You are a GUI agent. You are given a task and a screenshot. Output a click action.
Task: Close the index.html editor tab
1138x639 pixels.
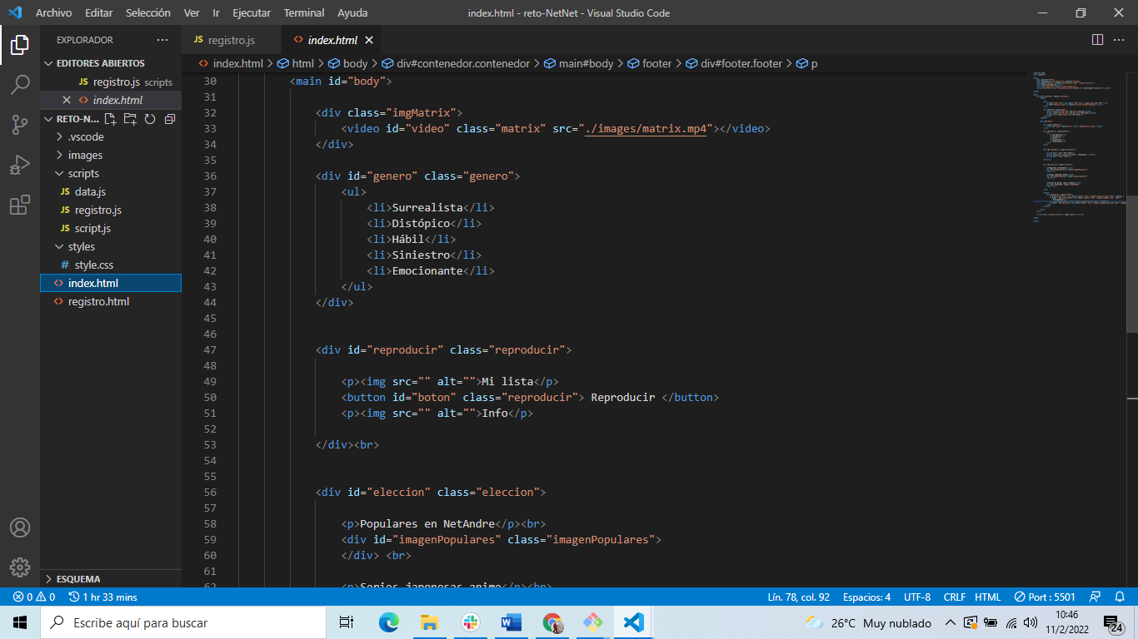point(369,40)
